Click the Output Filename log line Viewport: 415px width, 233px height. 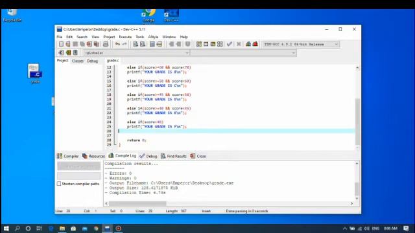(169, 183)
